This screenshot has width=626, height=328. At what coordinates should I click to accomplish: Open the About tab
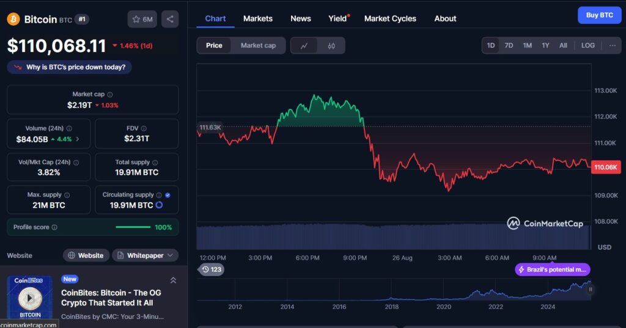click(445, 19)
